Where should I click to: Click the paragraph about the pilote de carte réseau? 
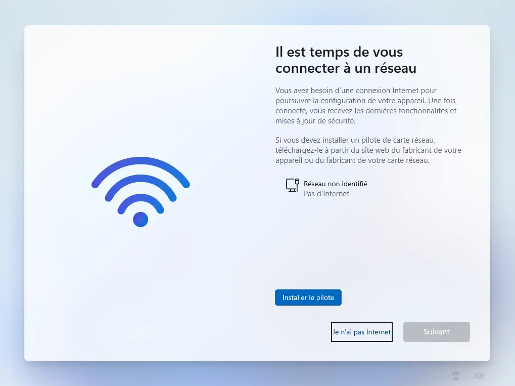pyautogui.click(x=368, y=150)
